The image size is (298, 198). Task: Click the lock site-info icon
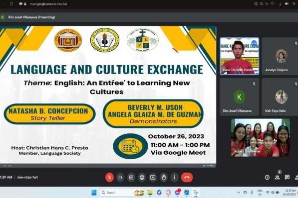point(25,4)
